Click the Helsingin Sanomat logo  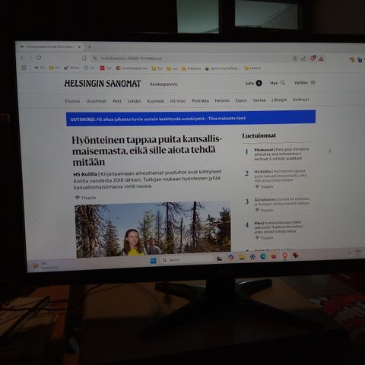(x=103, y=84)
